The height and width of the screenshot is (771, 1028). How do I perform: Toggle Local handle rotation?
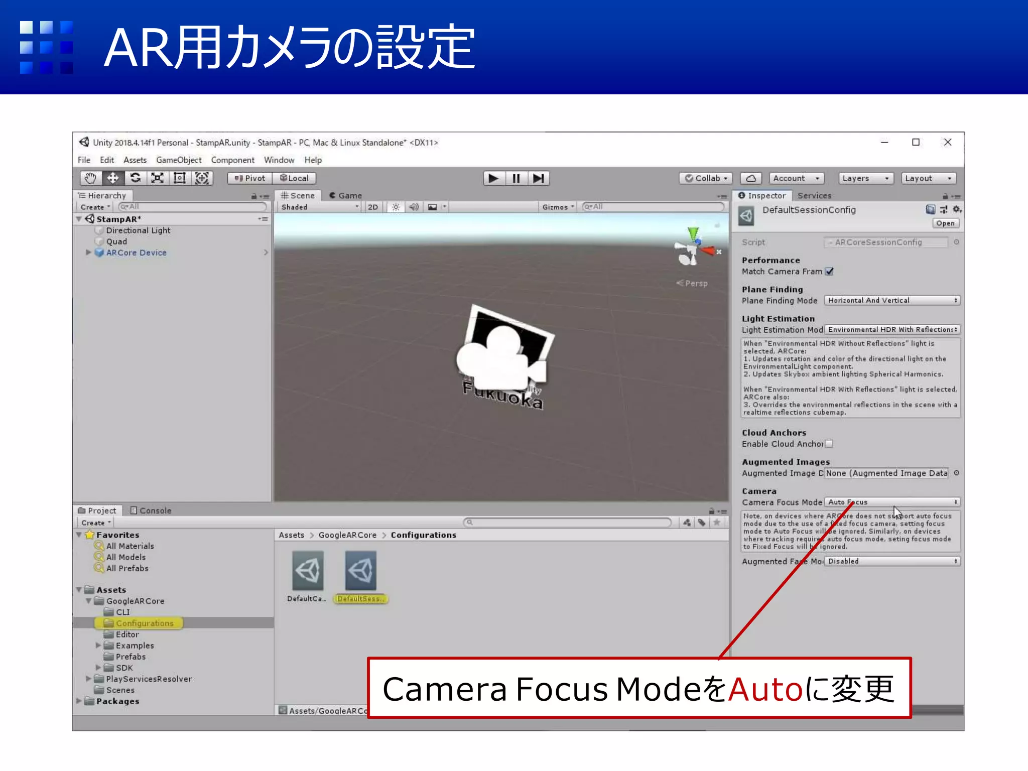(x=294, y=178)
